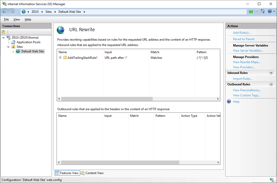Click the URL Rewrite globe icon
This screenshot has height=183, width=277.
[x=61, y=30]
